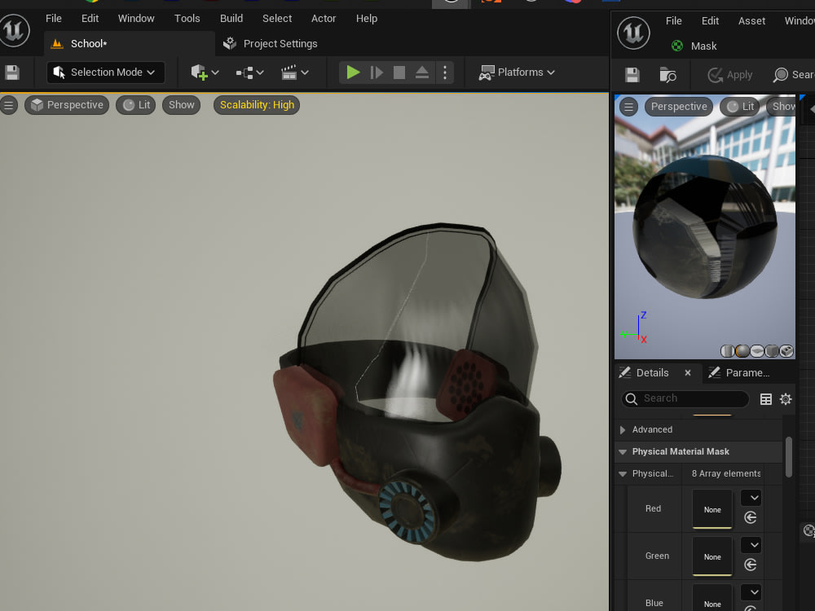Set preview mesh to cylinder
This screenshot has height=611, width=815.
pos(727,351)
